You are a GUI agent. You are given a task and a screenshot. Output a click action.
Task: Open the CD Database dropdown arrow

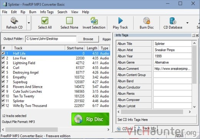pyautogui.click(x=187, y=23)
